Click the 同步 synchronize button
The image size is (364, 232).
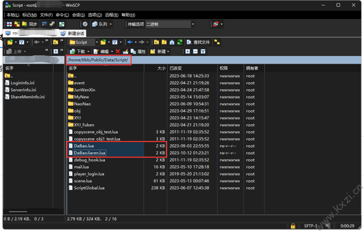(x=30, y=24)
